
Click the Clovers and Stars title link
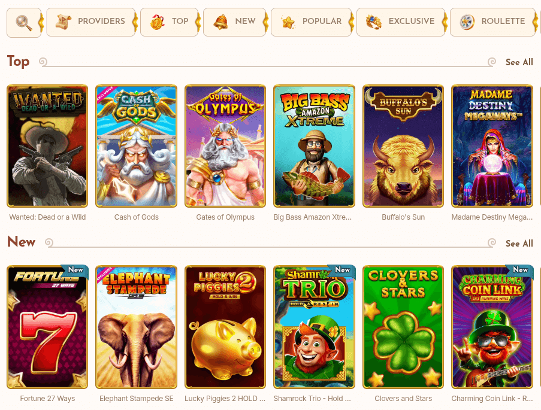point(403,399)
